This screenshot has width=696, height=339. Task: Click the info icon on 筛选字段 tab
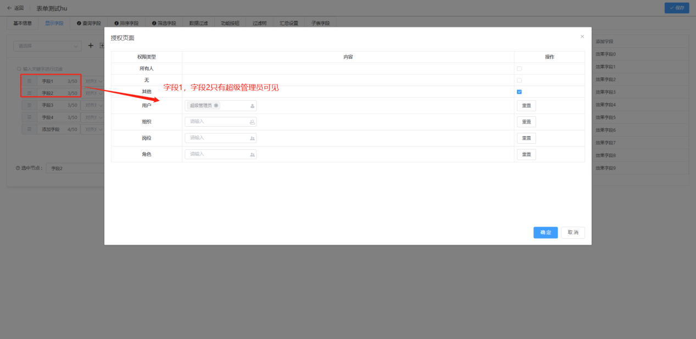point(154,24)
